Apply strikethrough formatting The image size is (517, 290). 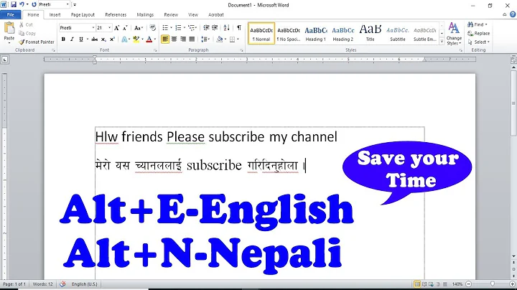95,39
